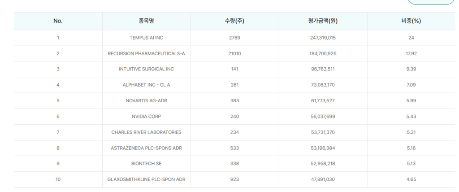Click quantity 240 for NVIDIA

point(234,117)
